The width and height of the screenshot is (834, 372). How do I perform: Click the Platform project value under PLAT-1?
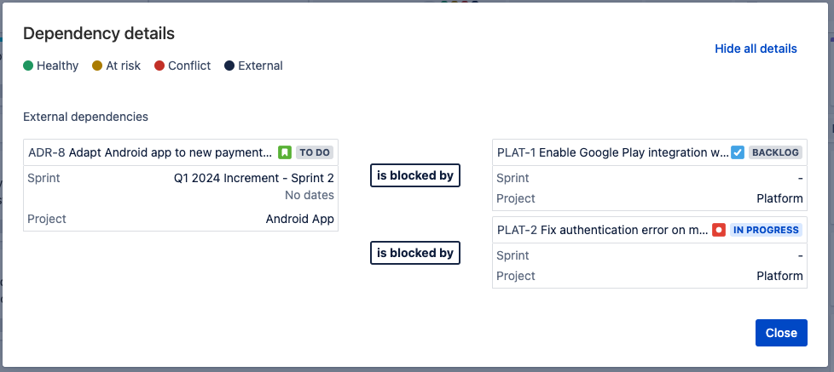(779, 198)
